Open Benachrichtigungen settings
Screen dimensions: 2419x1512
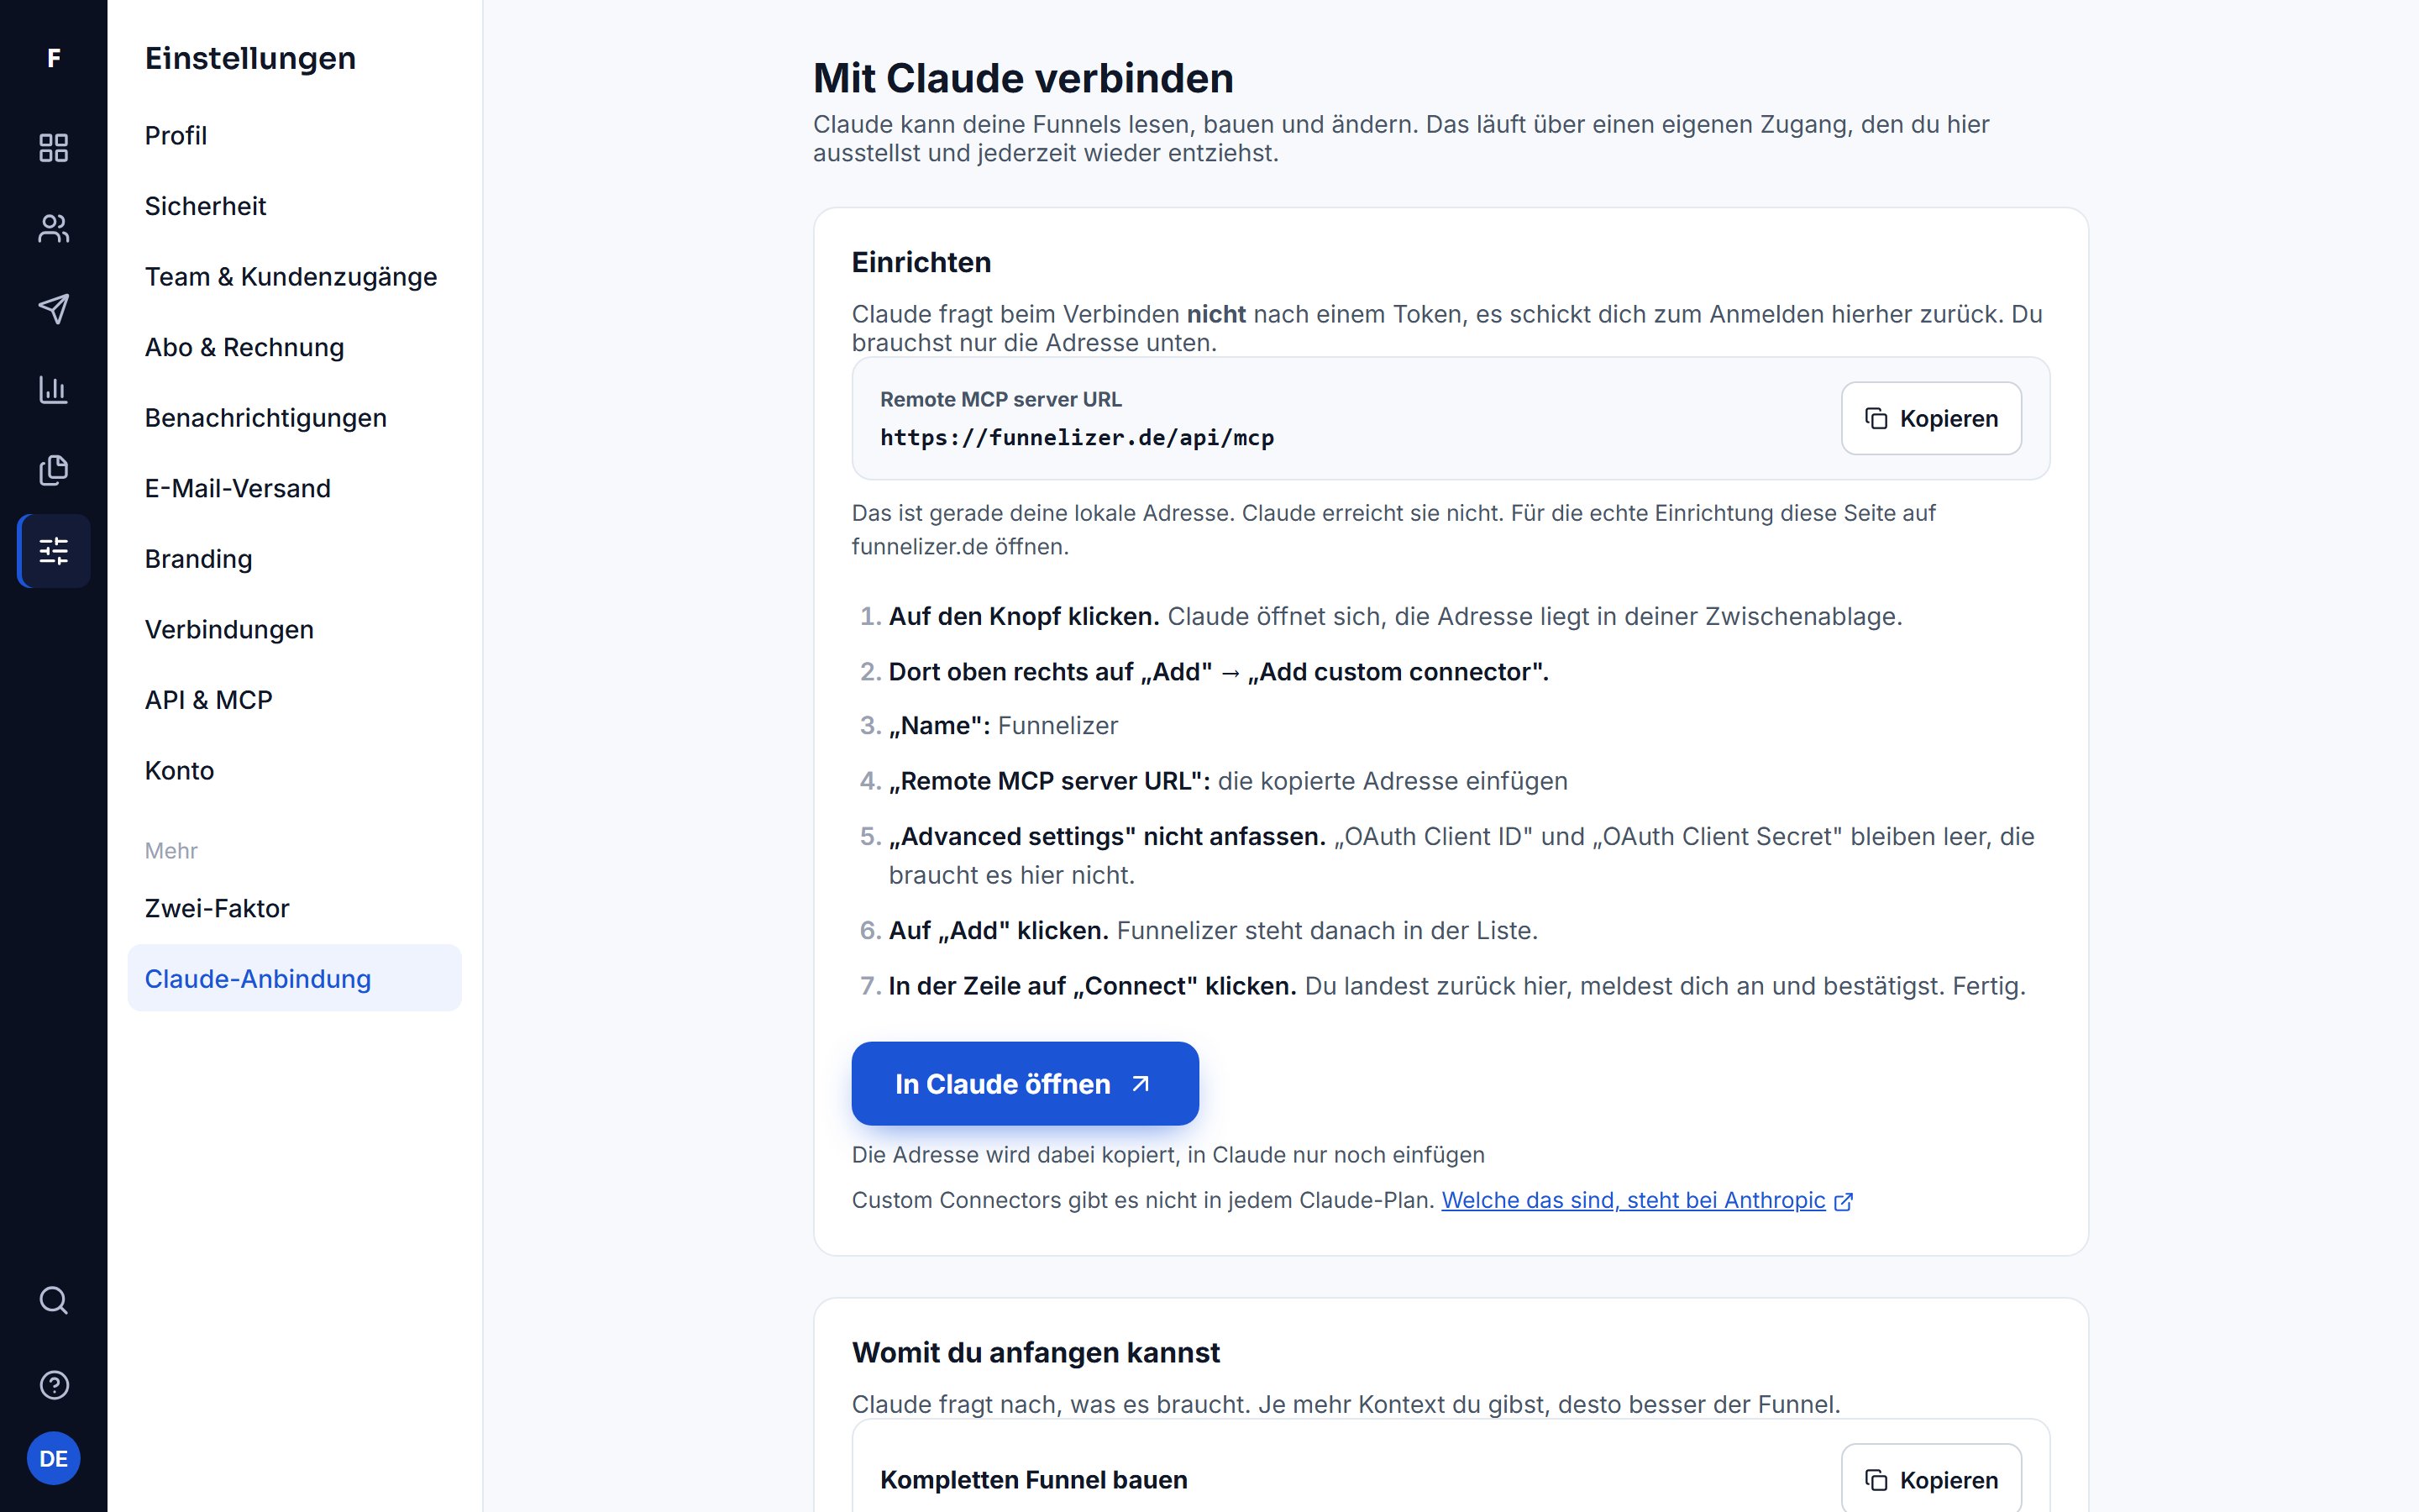295,418
